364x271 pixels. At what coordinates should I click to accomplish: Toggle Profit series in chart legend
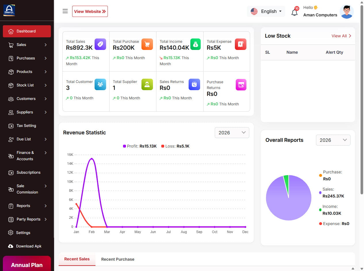point(140,146)
